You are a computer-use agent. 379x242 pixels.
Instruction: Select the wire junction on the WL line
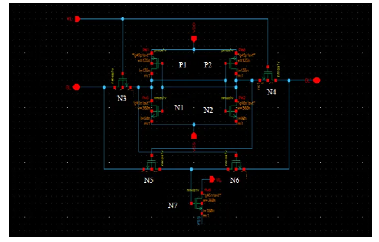(122, 19)
